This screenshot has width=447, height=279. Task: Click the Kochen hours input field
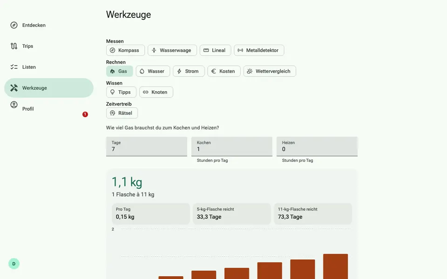pyautogui.click(x=232, y=146)
